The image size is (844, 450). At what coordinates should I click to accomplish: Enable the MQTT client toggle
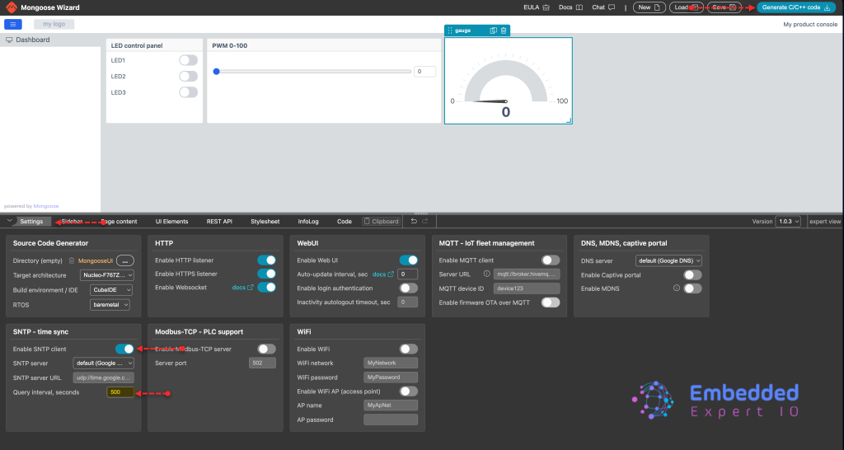click(551, 260)
